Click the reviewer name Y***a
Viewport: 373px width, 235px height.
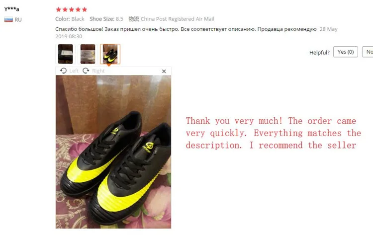(11, 9)
